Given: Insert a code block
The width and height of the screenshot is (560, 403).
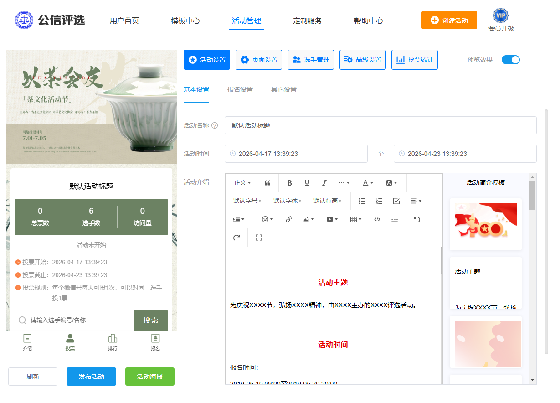Looking at the screenshot, I should 377,219.
